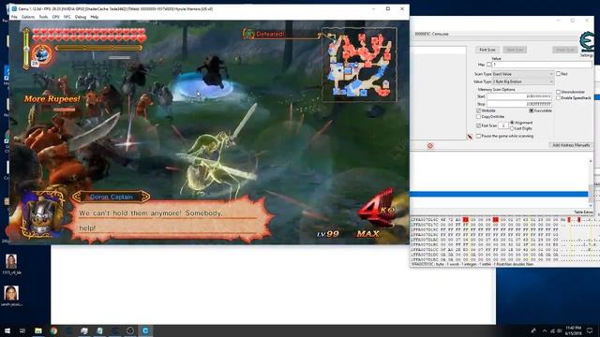Viewport: 600px width, 337px height.
Task: Click the Table Extras label
Action: (583, 212)
